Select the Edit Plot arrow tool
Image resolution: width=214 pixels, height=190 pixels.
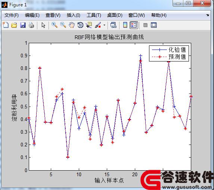click(43, 25)
